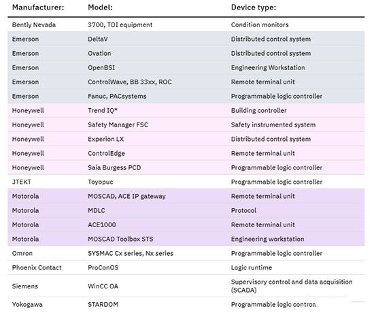Click the 'Building controller' device type cell
Viewport: 374px width, 317px height.
(x=259, y=111)
